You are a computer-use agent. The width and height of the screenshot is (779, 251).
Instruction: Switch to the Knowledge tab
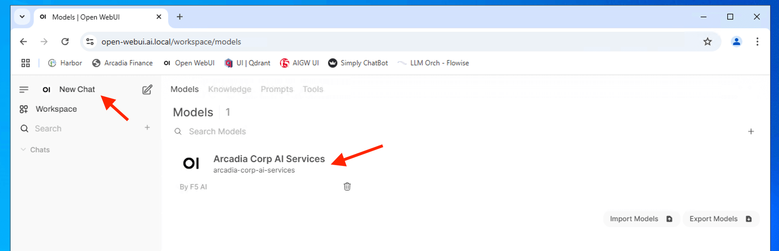[x=230, y=89]
